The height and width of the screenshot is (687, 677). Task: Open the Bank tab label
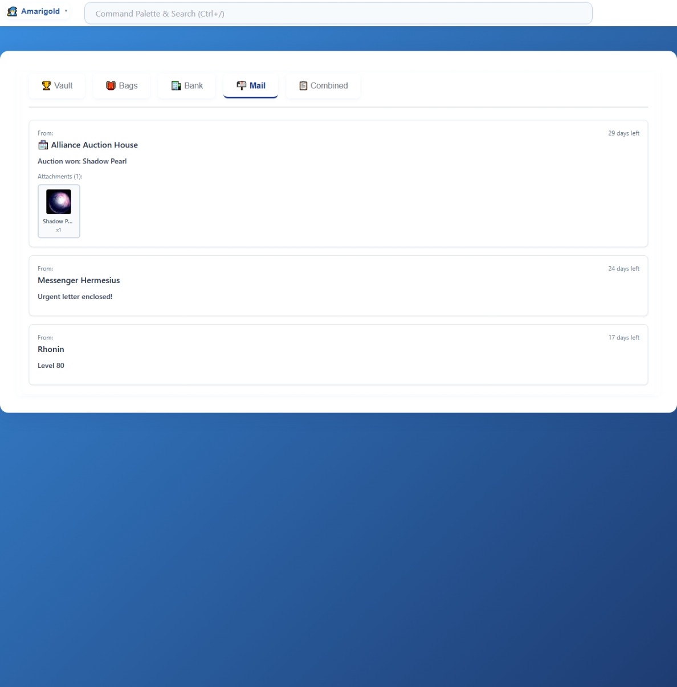(x=193, y=85)
